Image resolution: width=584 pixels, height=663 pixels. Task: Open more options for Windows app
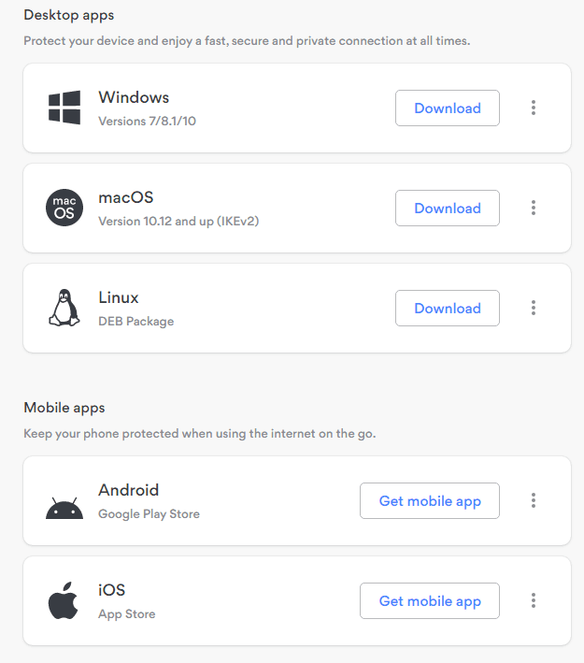[x=534, y=108]
